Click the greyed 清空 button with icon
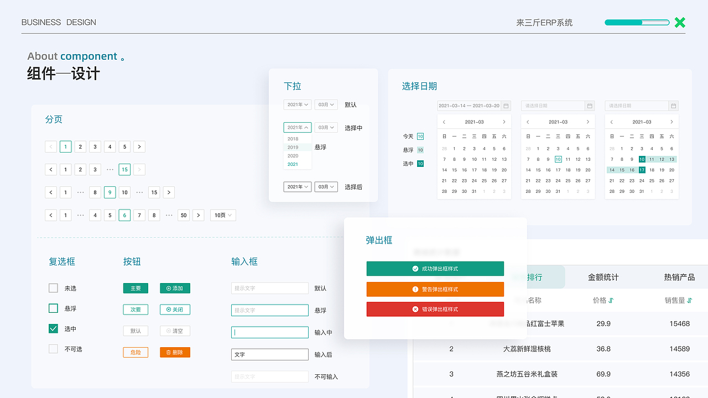The height and width of the screenshot is (398, 708). [175, 331]
